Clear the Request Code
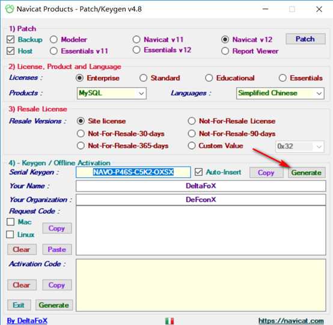The image size is (333, 325). point(22,249)
